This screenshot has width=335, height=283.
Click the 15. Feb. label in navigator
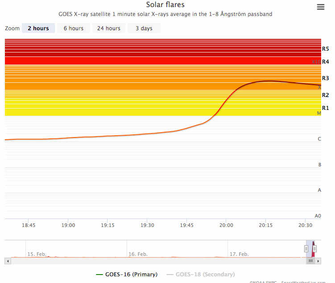37,254
